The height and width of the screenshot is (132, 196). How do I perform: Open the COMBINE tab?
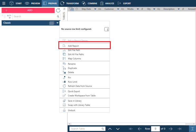pos(90,3)
